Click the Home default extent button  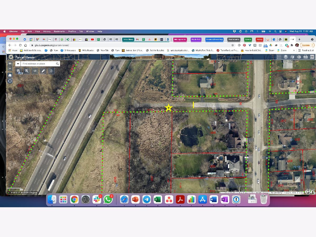coord(10,75)
